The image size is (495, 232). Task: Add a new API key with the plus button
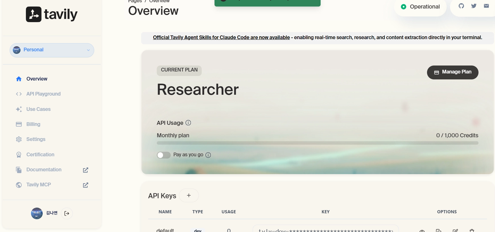[189, 195]
